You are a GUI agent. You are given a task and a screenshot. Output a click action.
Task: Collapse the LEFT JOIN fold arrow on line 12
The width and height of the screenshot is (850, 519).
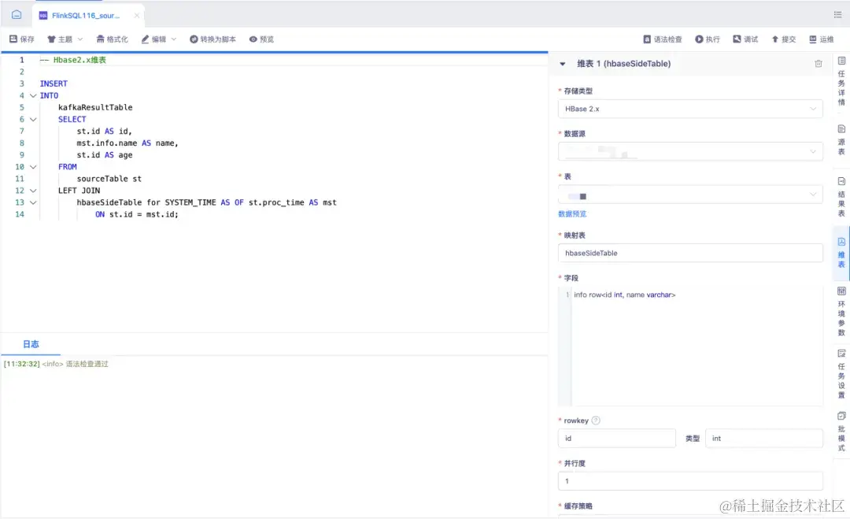(x=33, y=191)
